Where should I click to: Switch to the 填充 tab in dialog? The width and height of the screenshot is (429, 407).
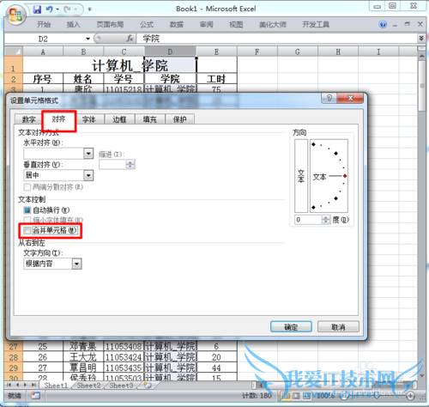150,119
